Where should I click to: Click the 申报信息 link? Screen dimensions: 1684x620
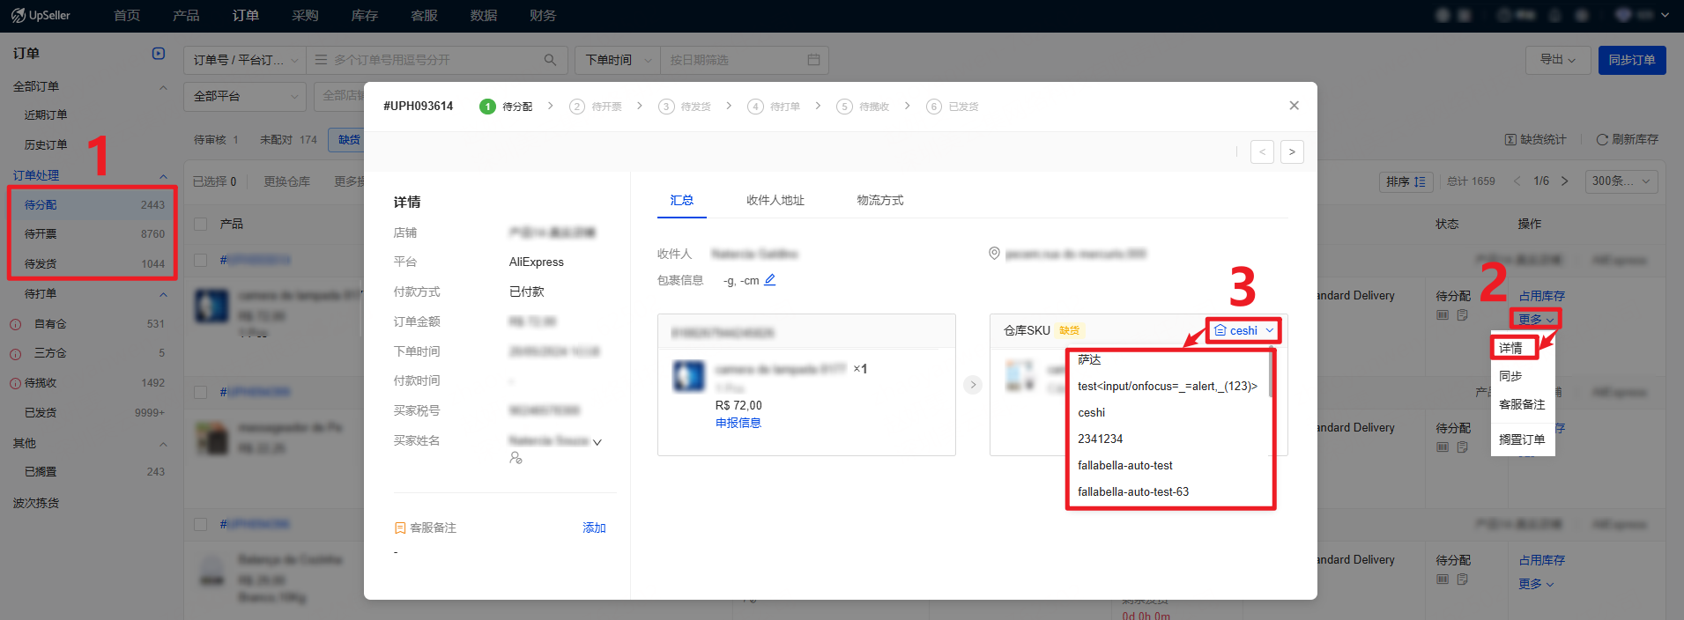[x=738, y=423]
